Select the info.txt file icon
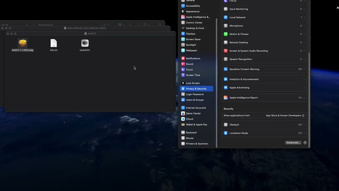This screenshot has width=339, height=191. tap(53, 44)
